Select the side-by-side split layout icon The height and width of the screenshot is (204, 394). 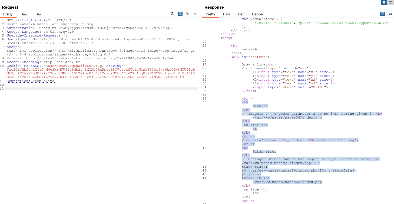(384, 2)
